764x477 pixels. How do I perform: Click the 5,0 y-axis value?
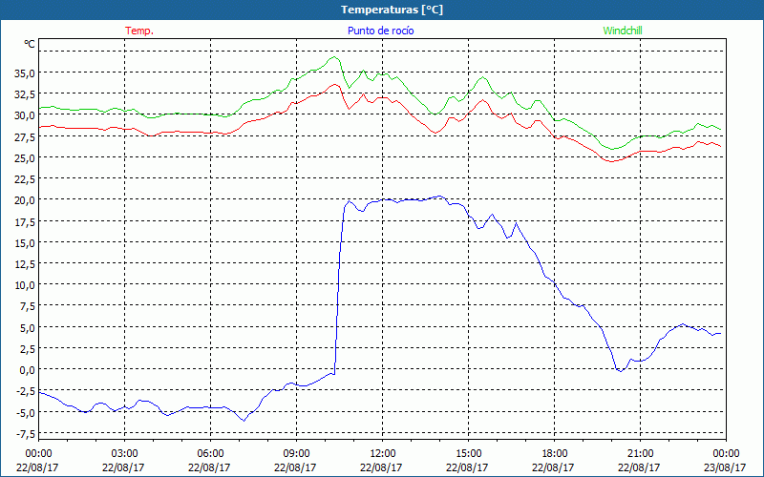pos(28,327)
